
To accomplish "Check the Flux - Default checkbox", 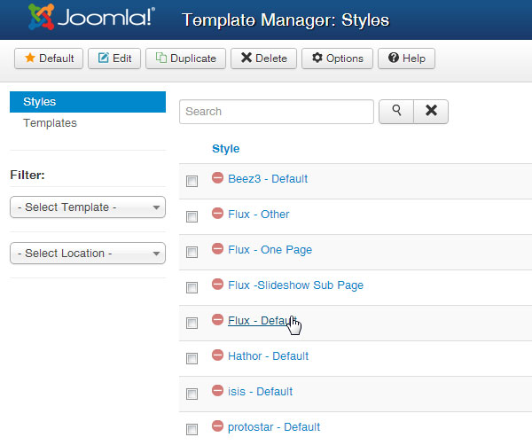I will (x=192, y=323).
